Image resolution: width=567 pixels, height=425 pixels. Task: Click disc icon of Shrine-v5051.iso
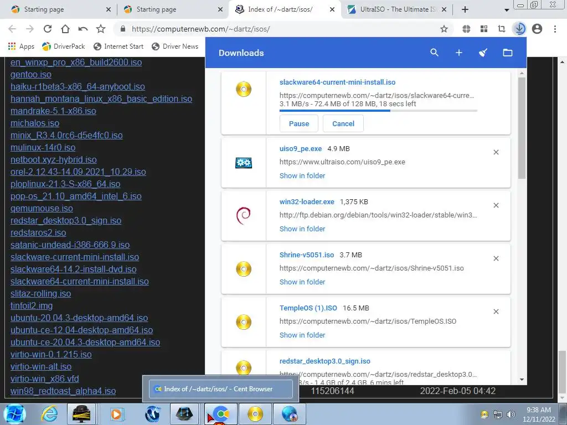(x=244, y=269)
